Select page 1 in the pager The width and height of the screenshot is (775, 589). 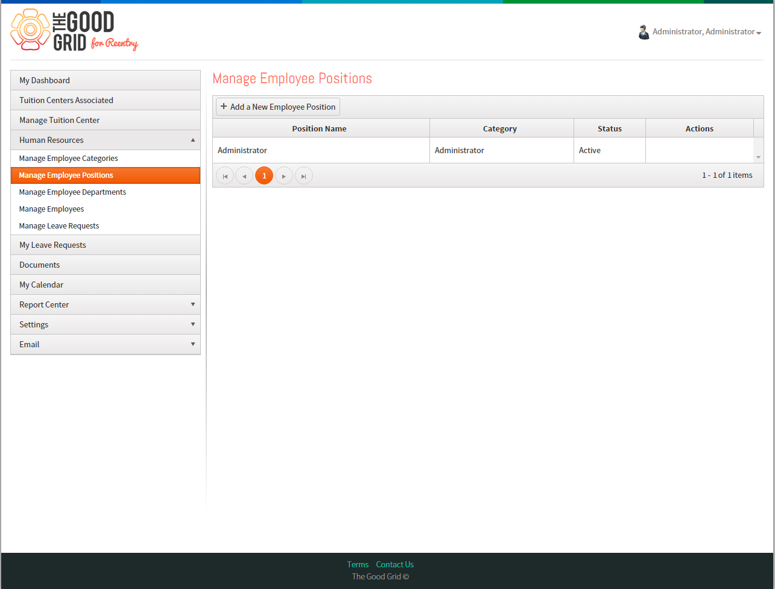pyautogui.click(x=264, y=175)
